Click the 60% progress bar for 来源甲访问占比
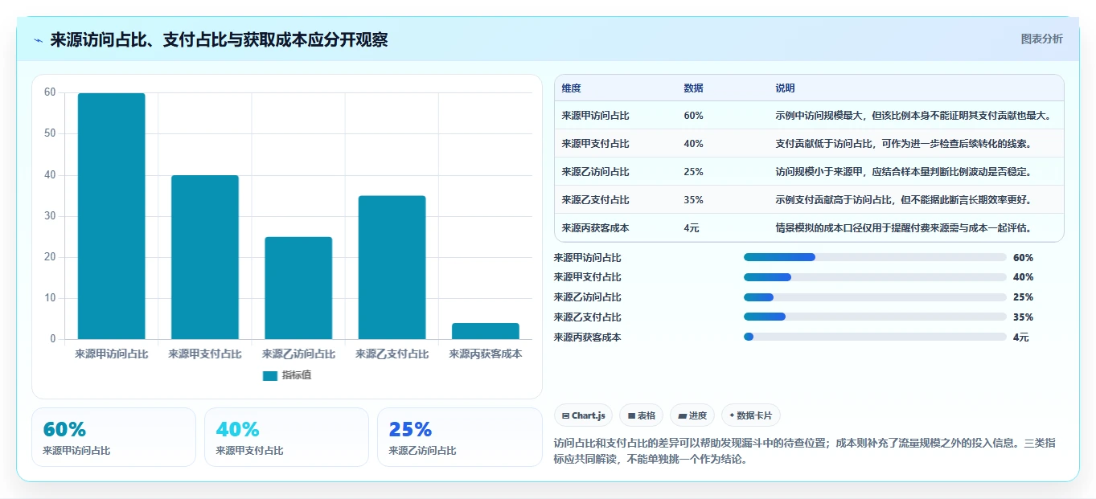1096x499 pixels. click(875, 257)
